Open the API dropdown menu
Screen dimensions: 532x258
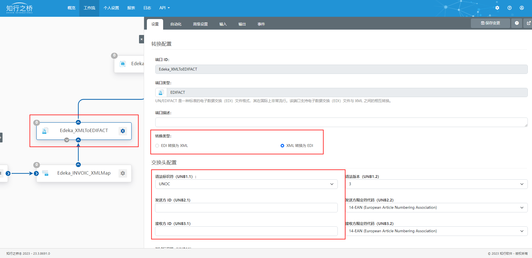point(164,8)
